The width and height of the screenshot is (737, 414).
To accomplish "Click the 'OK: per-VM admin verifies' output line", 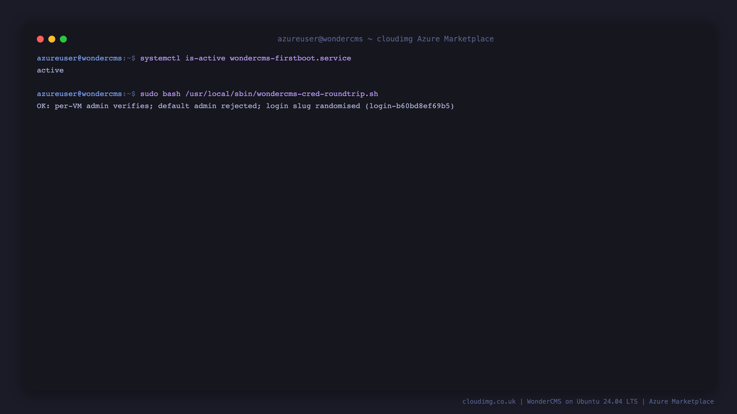I will (x=245, y=106).
